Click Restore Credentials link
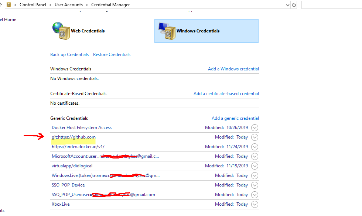The height and width of the screenshot is (216, 362). (x=112, y=55)
